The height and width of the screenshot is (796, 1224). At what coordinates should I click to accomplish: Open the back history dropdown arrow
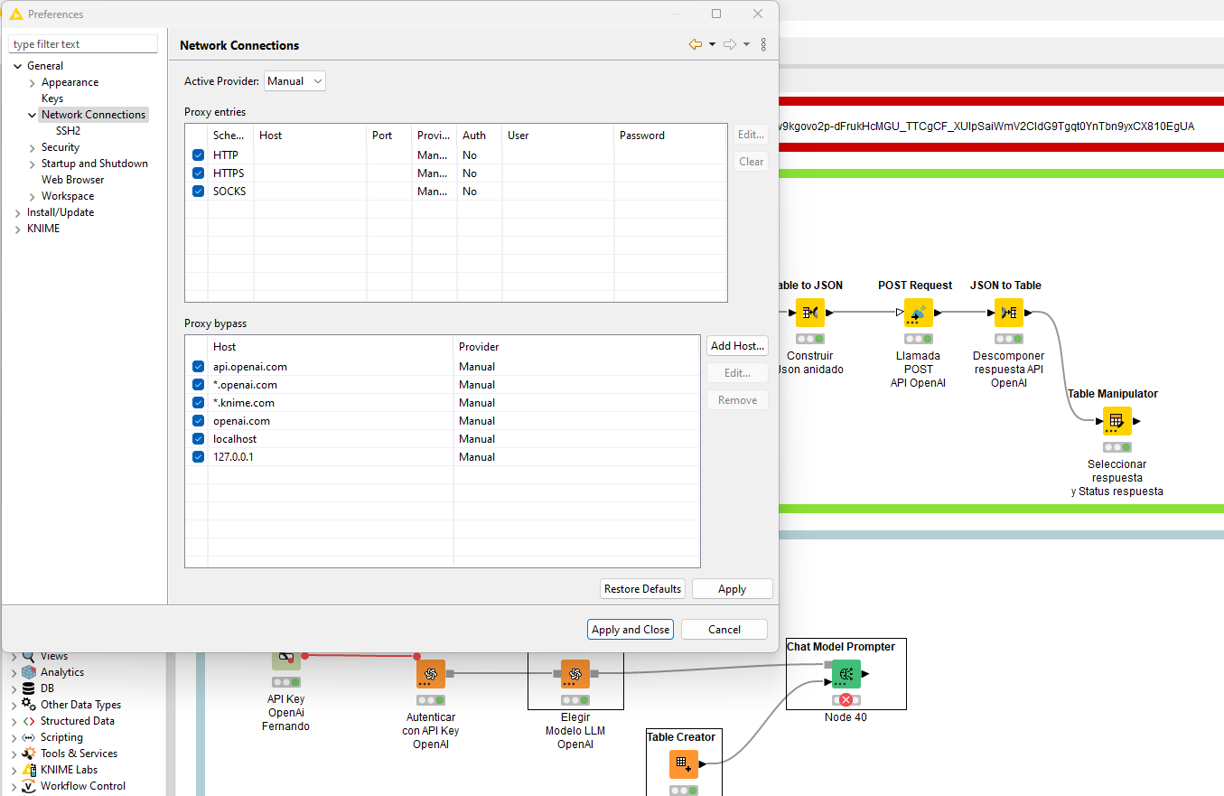click(712, 44)
